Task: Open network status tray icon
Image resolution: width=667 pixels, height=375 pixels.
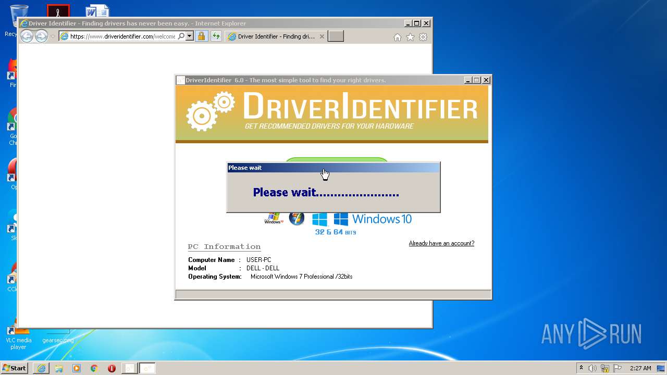Action: [605, 368]
